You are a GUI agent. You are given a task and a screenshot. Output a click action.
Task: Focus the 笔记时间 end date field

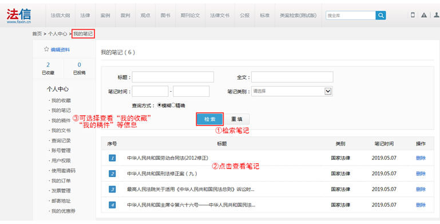click(191, 91)
